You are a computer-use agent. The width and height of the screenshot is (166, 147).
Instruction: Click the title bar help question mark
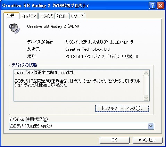tap(152, 6)
